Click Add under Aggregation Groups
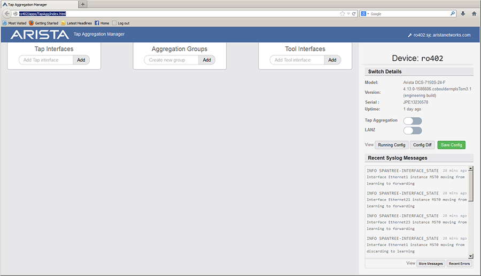This screenshot has width=481, height=276. click(207, 60)
